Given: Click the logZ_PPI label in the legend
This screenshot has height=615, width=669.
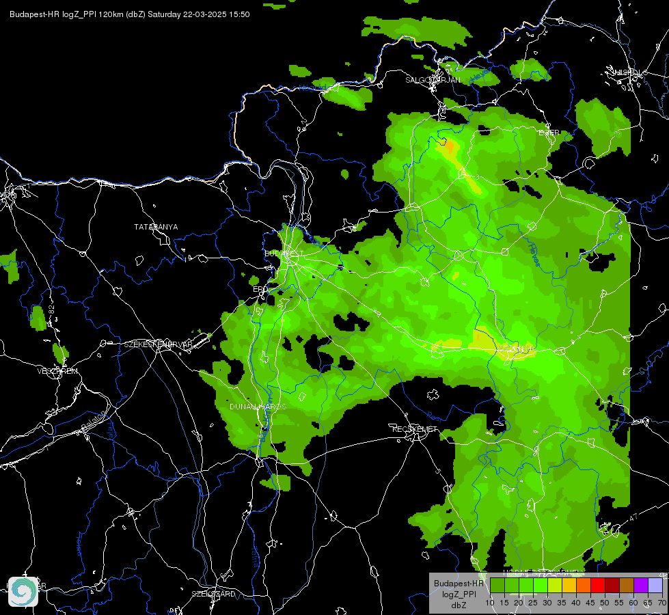Looking at the screenshot, I should (x=459, y=594).
